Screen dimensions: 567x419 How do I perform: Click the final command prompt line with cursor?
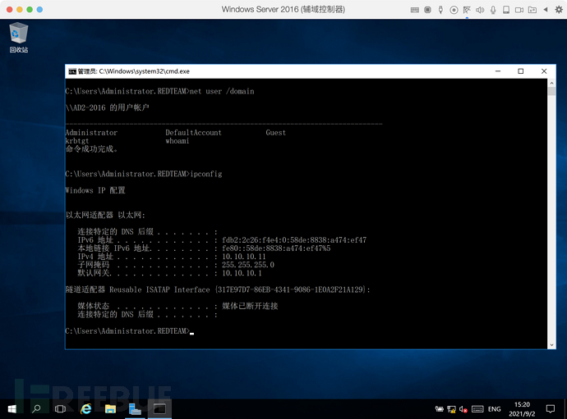coord(130,331)
